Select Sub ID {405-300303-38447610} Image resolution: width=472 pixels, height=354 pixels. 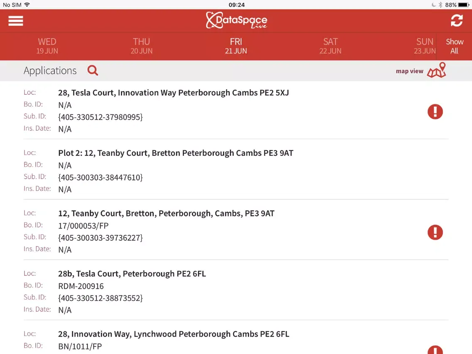(100, 177)
